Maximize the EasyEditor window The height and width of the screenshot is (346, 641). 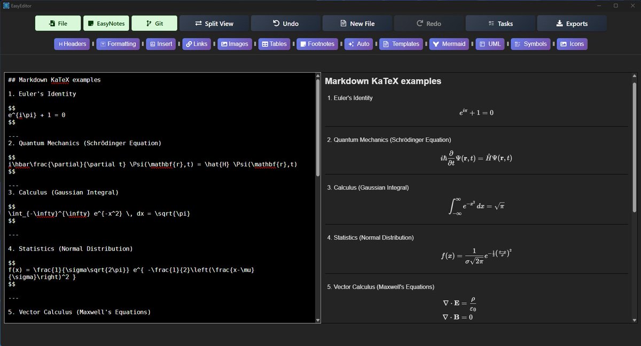616,5
